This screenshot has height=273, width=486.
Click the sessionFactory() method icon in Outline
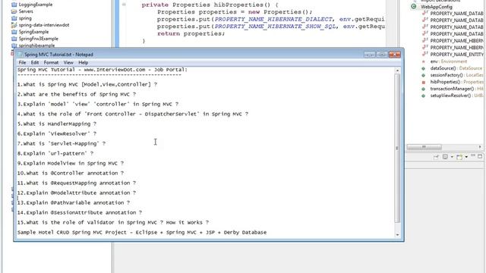click(424, 75)
